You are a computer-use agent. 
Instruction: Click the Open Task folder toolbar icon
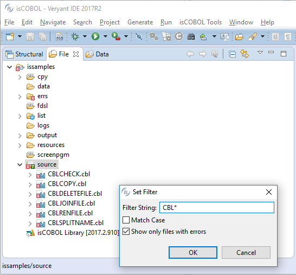tap(239, 36)
